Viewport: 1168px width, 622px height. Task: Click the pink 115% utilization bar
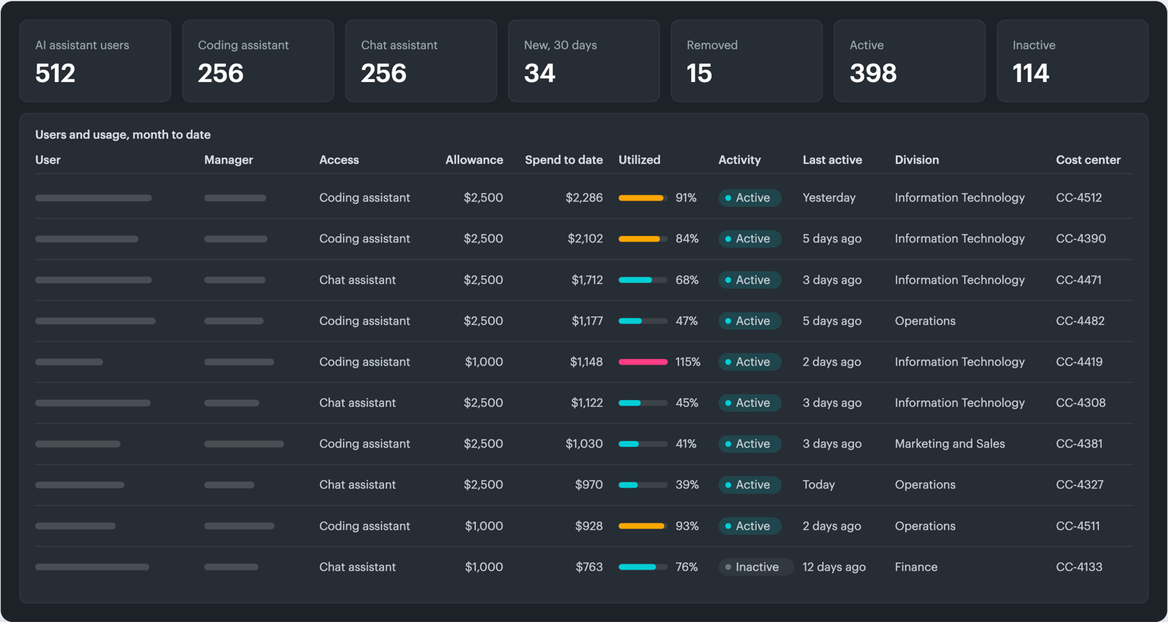(x=643, y=362)
